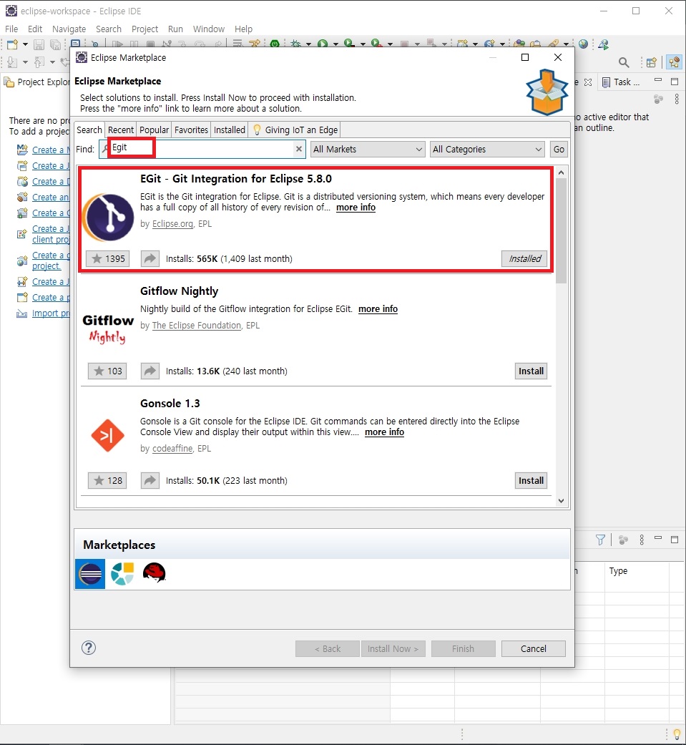Minimize the Outline view panel

(x=658, y=80)
